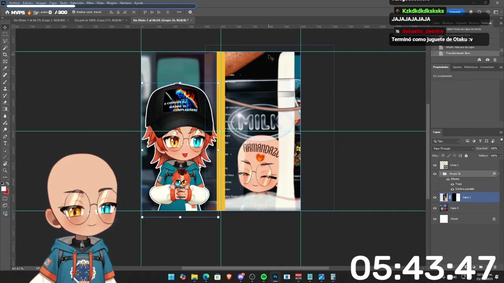Hide the Grupo 26 group
The height and width of the screenshot is (283, 504).
click(x=435, y=174)
